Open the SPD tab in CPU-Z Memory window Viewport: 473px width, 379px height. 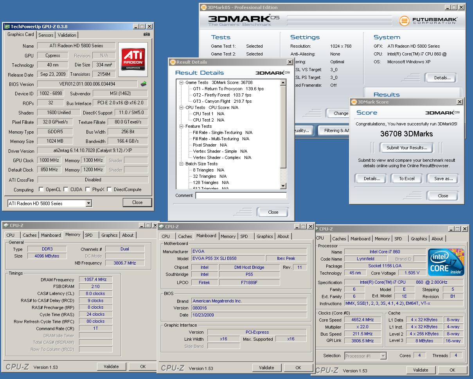tap(89, 235)
